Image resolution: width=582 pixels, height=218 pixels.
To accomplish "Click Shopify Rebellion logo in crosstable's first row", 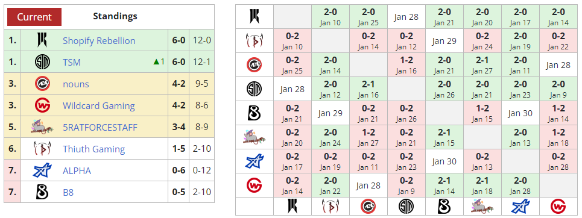I will tap(255, 16).
